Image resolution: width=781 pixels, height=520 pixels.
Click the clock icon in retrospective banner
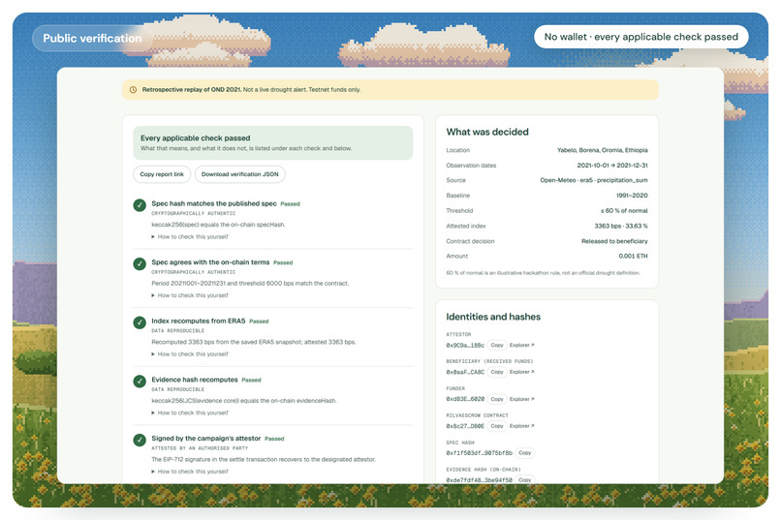133,90
